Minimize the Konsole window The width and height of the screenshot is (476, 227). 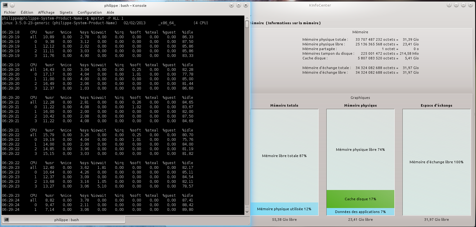pyautogui.click(x=232, y=5)
